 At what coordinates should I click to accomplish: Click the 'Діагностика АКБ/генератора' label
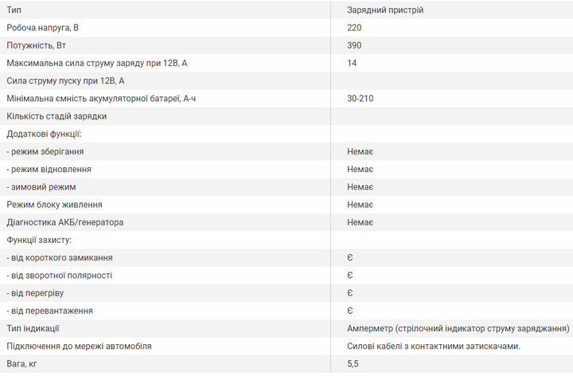pos(65,222)
